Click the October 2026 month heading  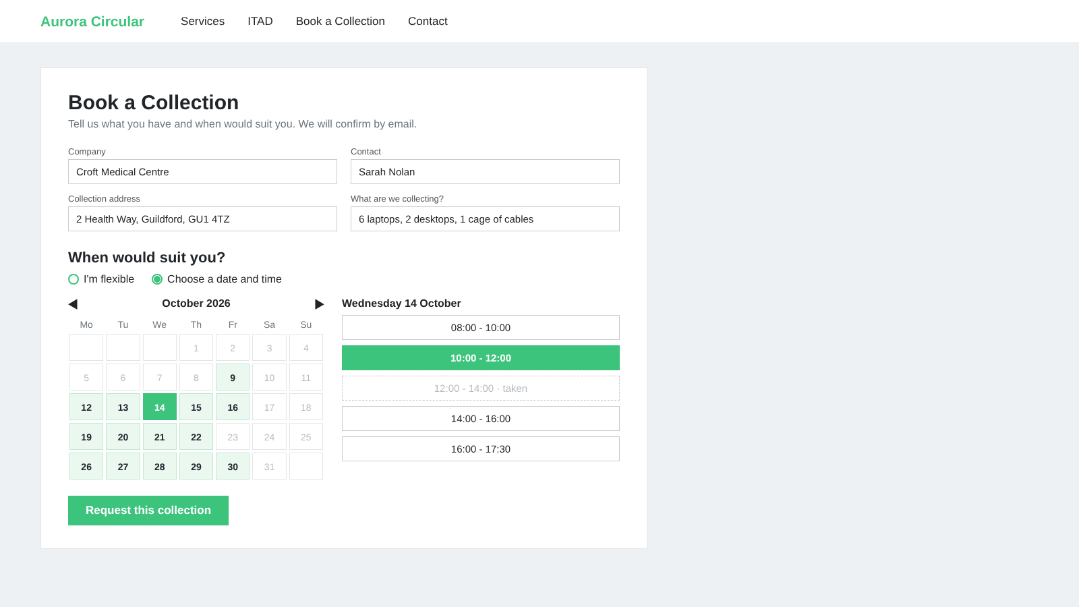[x=196, y=303]
